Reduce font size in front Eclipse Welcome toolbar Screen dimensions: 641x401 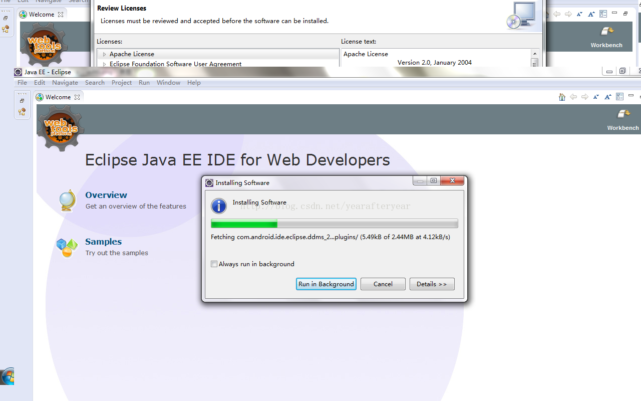(596, 97)
